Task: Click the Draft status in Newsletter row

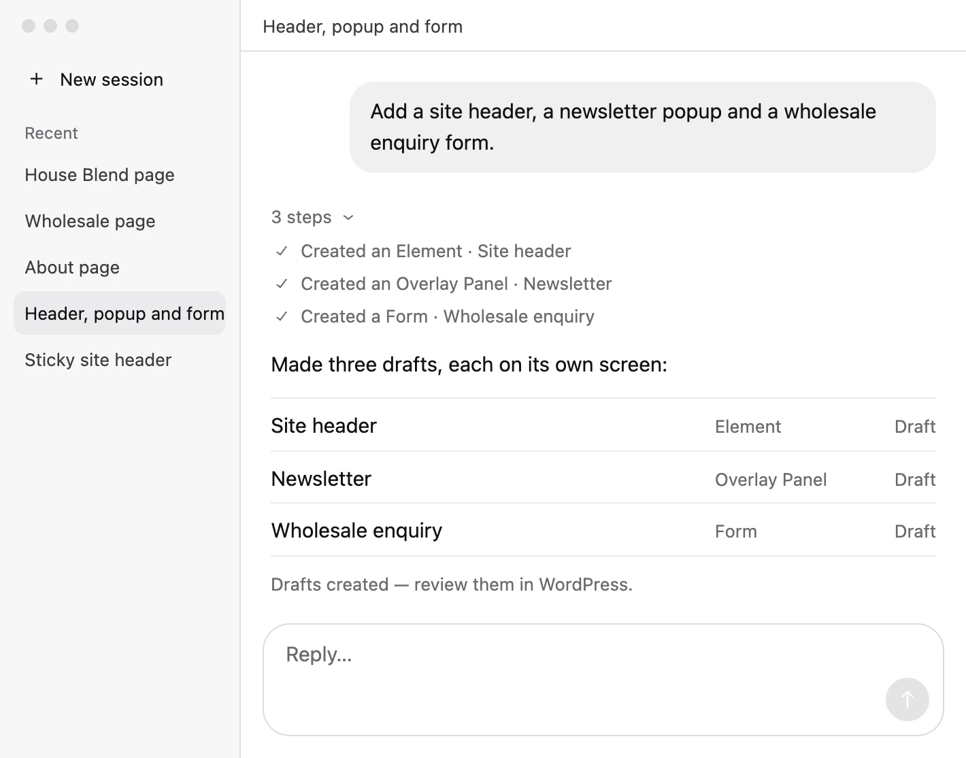Action: (x=915, y=480)
